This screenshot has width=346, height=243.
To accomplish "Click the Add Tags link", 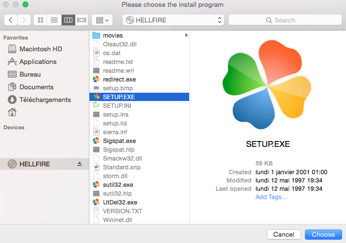I will tap(271, 197).
